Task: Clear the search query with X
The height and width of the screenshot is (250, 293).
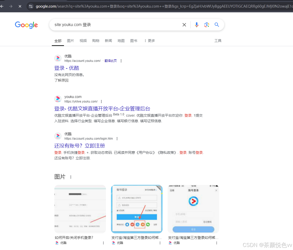Action: click(x=184, y=25)
